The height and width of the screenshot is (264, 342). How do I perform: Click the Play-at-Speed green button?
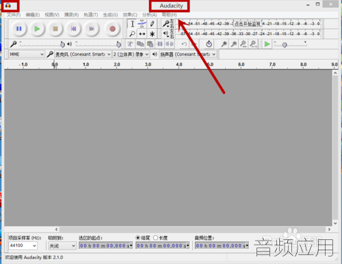pos(267,44)
